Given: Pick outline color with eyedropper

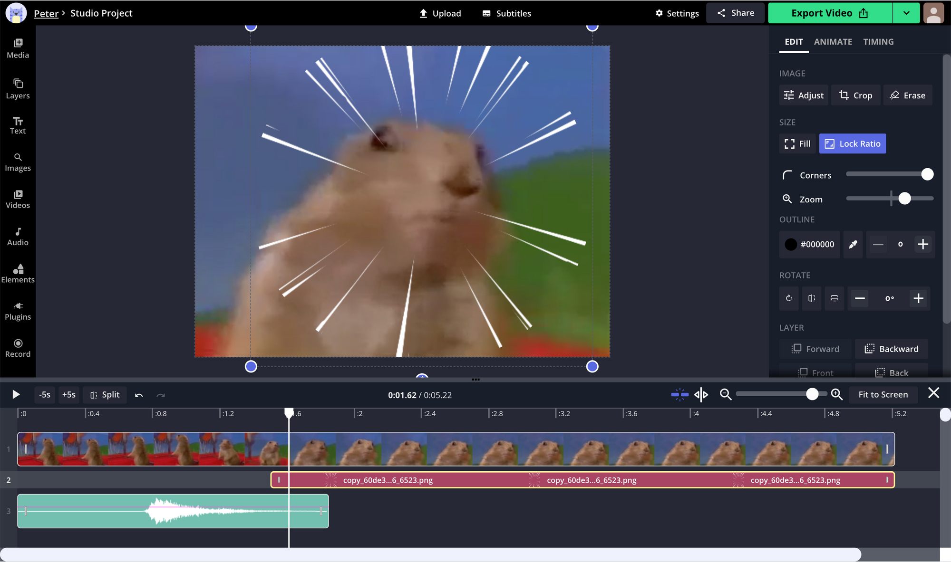Looking at the screenshot, I should tap(853, 244).
